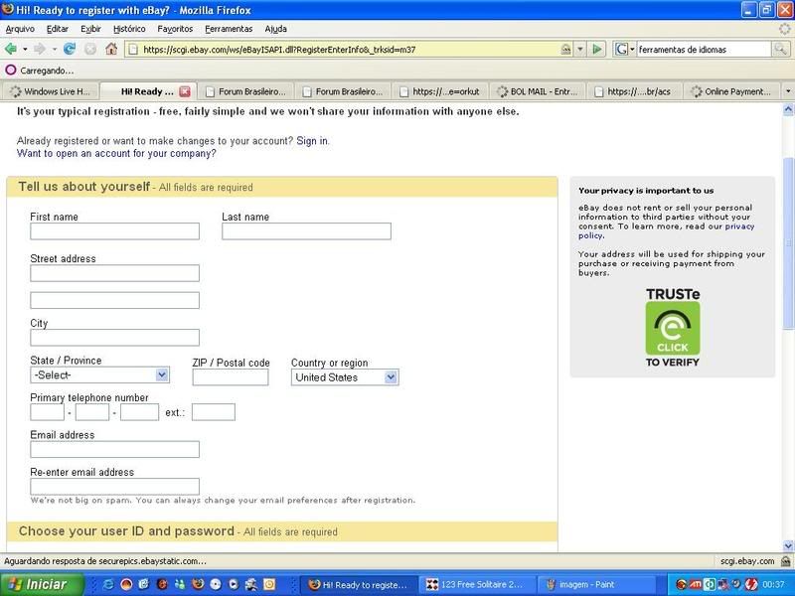Open the Ajuda menu
Screen dimensions: 795x596
pyautogui.click(x=276, y=29)
